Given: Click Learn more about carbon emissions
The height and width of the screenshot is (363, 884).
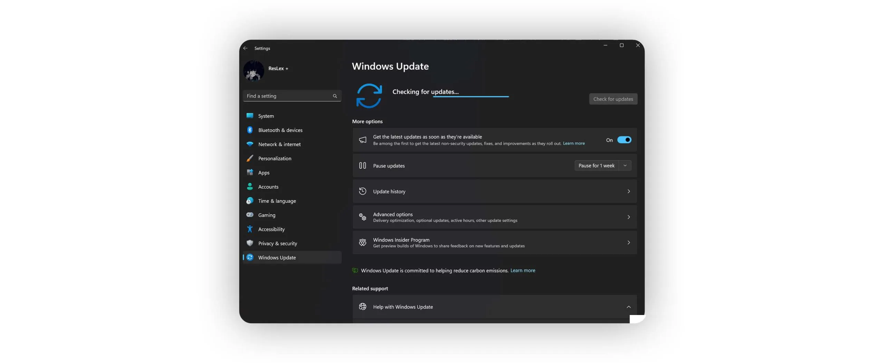Looking at the screenshot, I should [x=522, y=270].
